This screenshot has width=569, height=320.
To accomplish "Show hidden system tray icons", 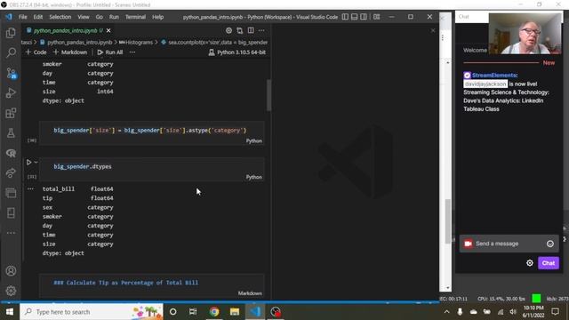I will 446,312.
